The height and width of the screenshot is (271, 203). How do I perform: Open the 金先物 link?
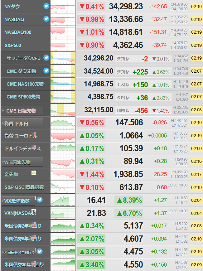tap(11, 174)
